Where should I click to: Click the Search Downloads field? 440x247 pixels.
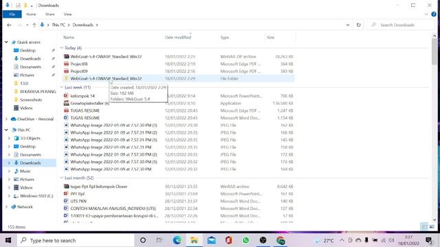click(x=401, y=25)
